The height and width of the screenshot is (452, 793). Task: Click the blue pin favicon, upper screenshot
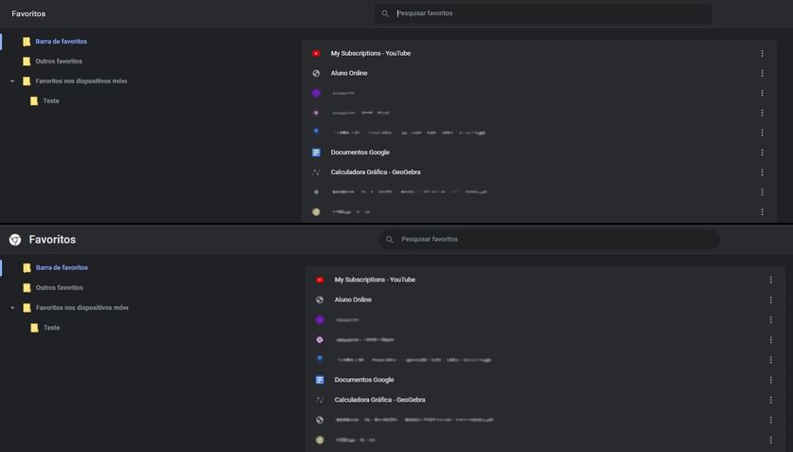pos(316,132)
